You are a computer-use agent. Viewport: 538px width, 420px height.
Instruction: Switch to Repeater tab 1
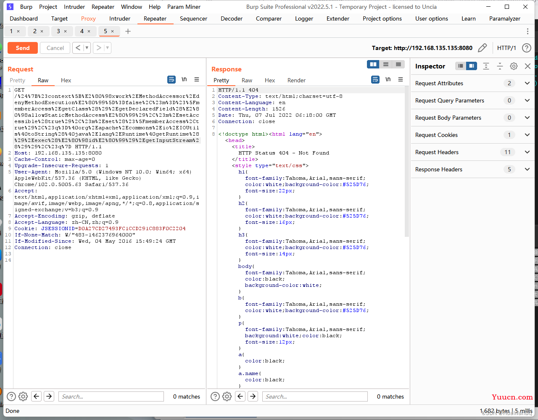click(x=11, y=31)
